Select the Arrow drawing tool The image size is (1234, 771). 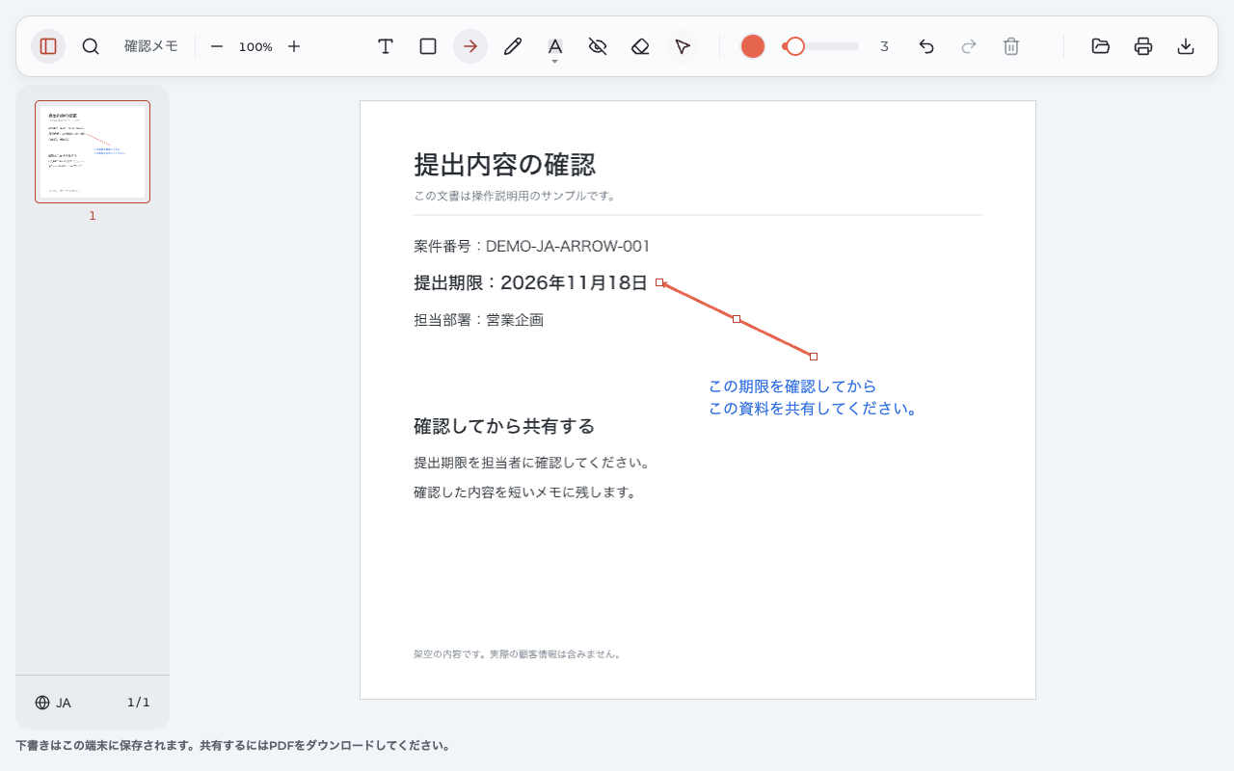470,46
